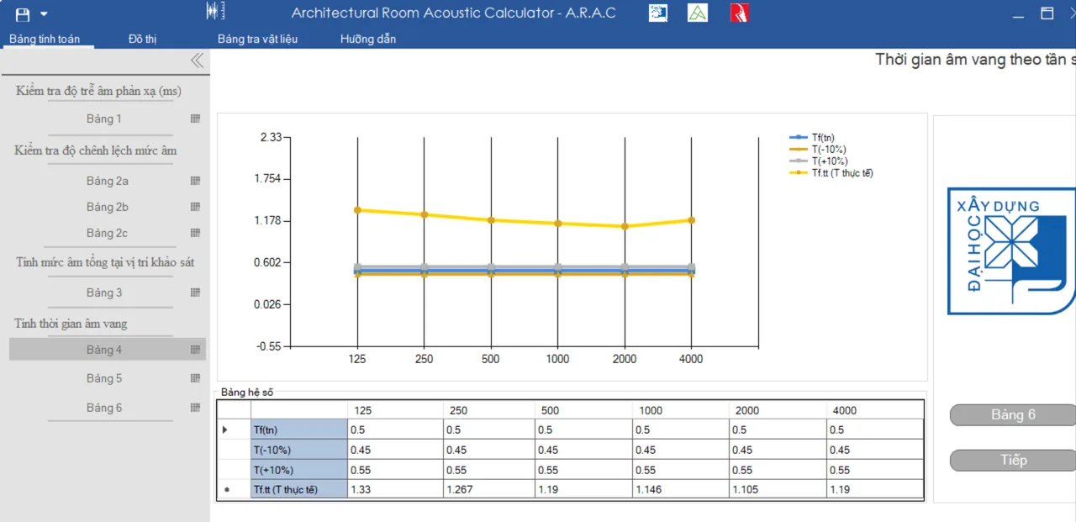Switch to the Bảng tính toán tab
The height and width of the screenshot is (522, 1076).
coord(45,40)
